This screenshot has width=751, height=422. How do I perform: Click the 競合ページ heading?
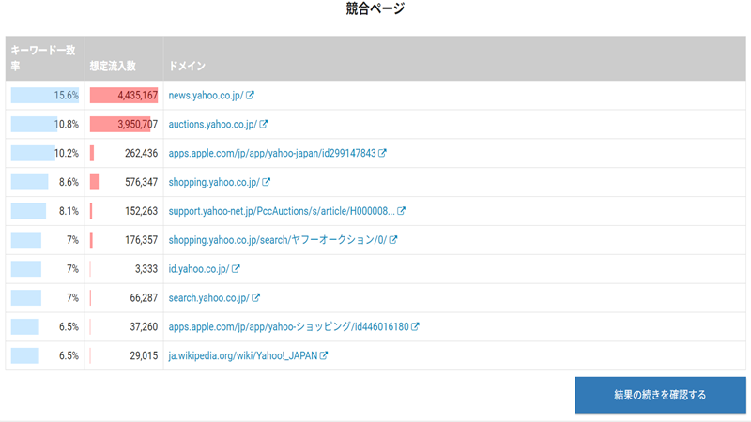click(x=375, y=8)
